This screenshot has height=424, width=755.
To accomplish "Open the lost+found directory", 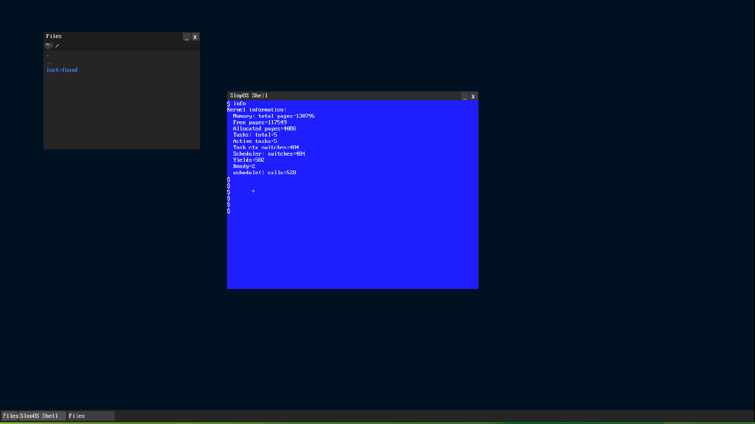I will [62, 70].
